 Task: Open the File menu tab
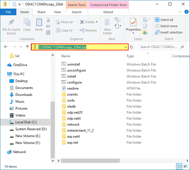[8, 12]
